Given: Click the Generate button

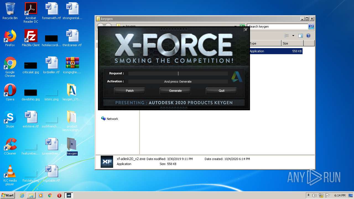Looking at the screenshot, I should (x=175, y=91).
